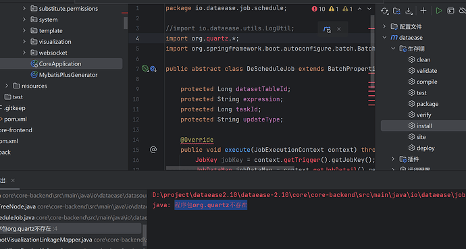466x249 pixels.
Task: Reload all Maven projects
Action: tap(384, 11)
